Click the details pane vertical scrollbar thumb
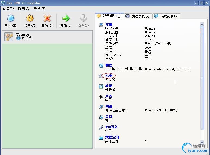The height and width of the screenshot is (155, 210). pyautogui.click(x=202, y=78)
